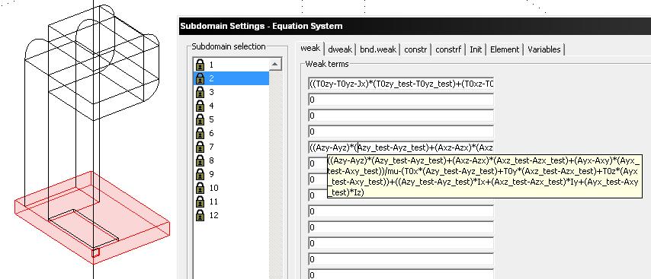Select subdomain 7 in the list
This screenshot has height=279, width=651.
click(x=231, y=147)
